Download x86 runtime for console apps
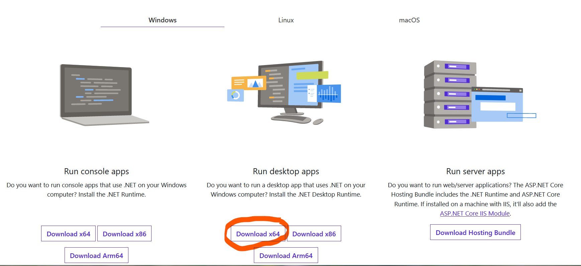The image size is (581, 266). (124, 234)
